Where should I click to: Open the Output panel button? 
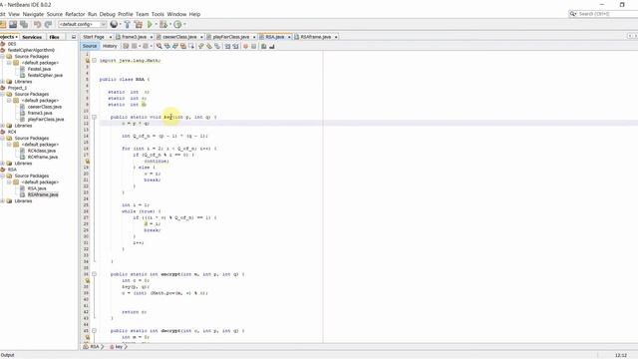click(x=7, y=355)
